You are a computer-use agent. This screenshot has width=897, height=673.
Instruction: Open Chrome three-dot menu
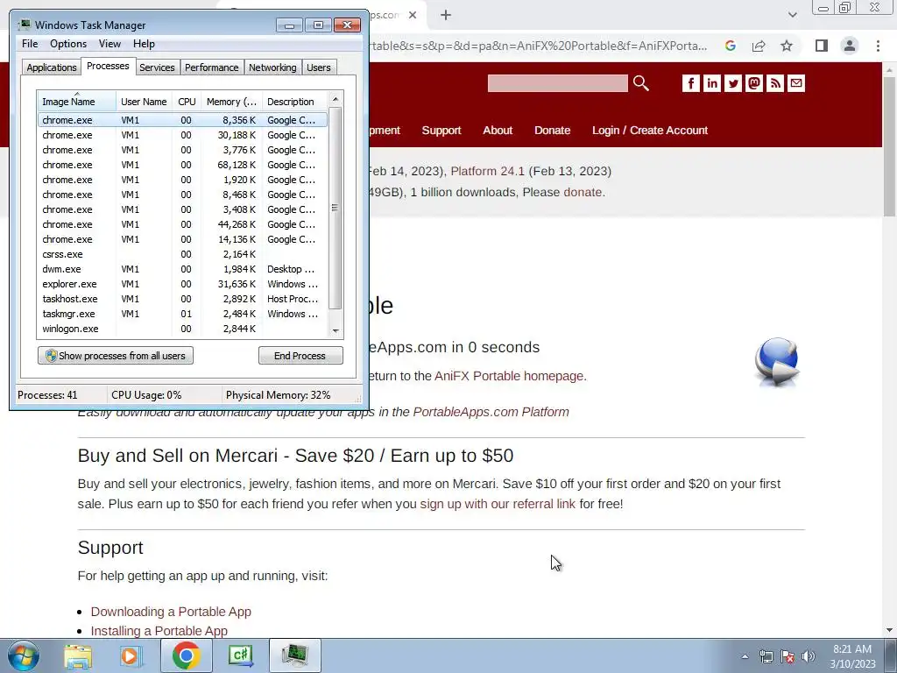click(x=878, y=46)
